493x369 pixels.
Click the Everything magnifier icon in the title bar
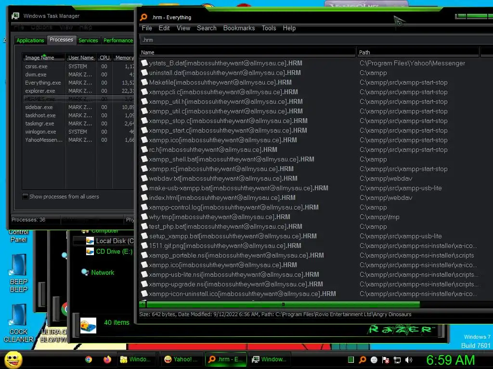pos(143,17)
